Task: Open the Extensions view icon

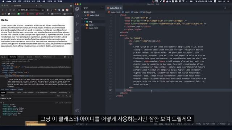Action: click(77, 39)
